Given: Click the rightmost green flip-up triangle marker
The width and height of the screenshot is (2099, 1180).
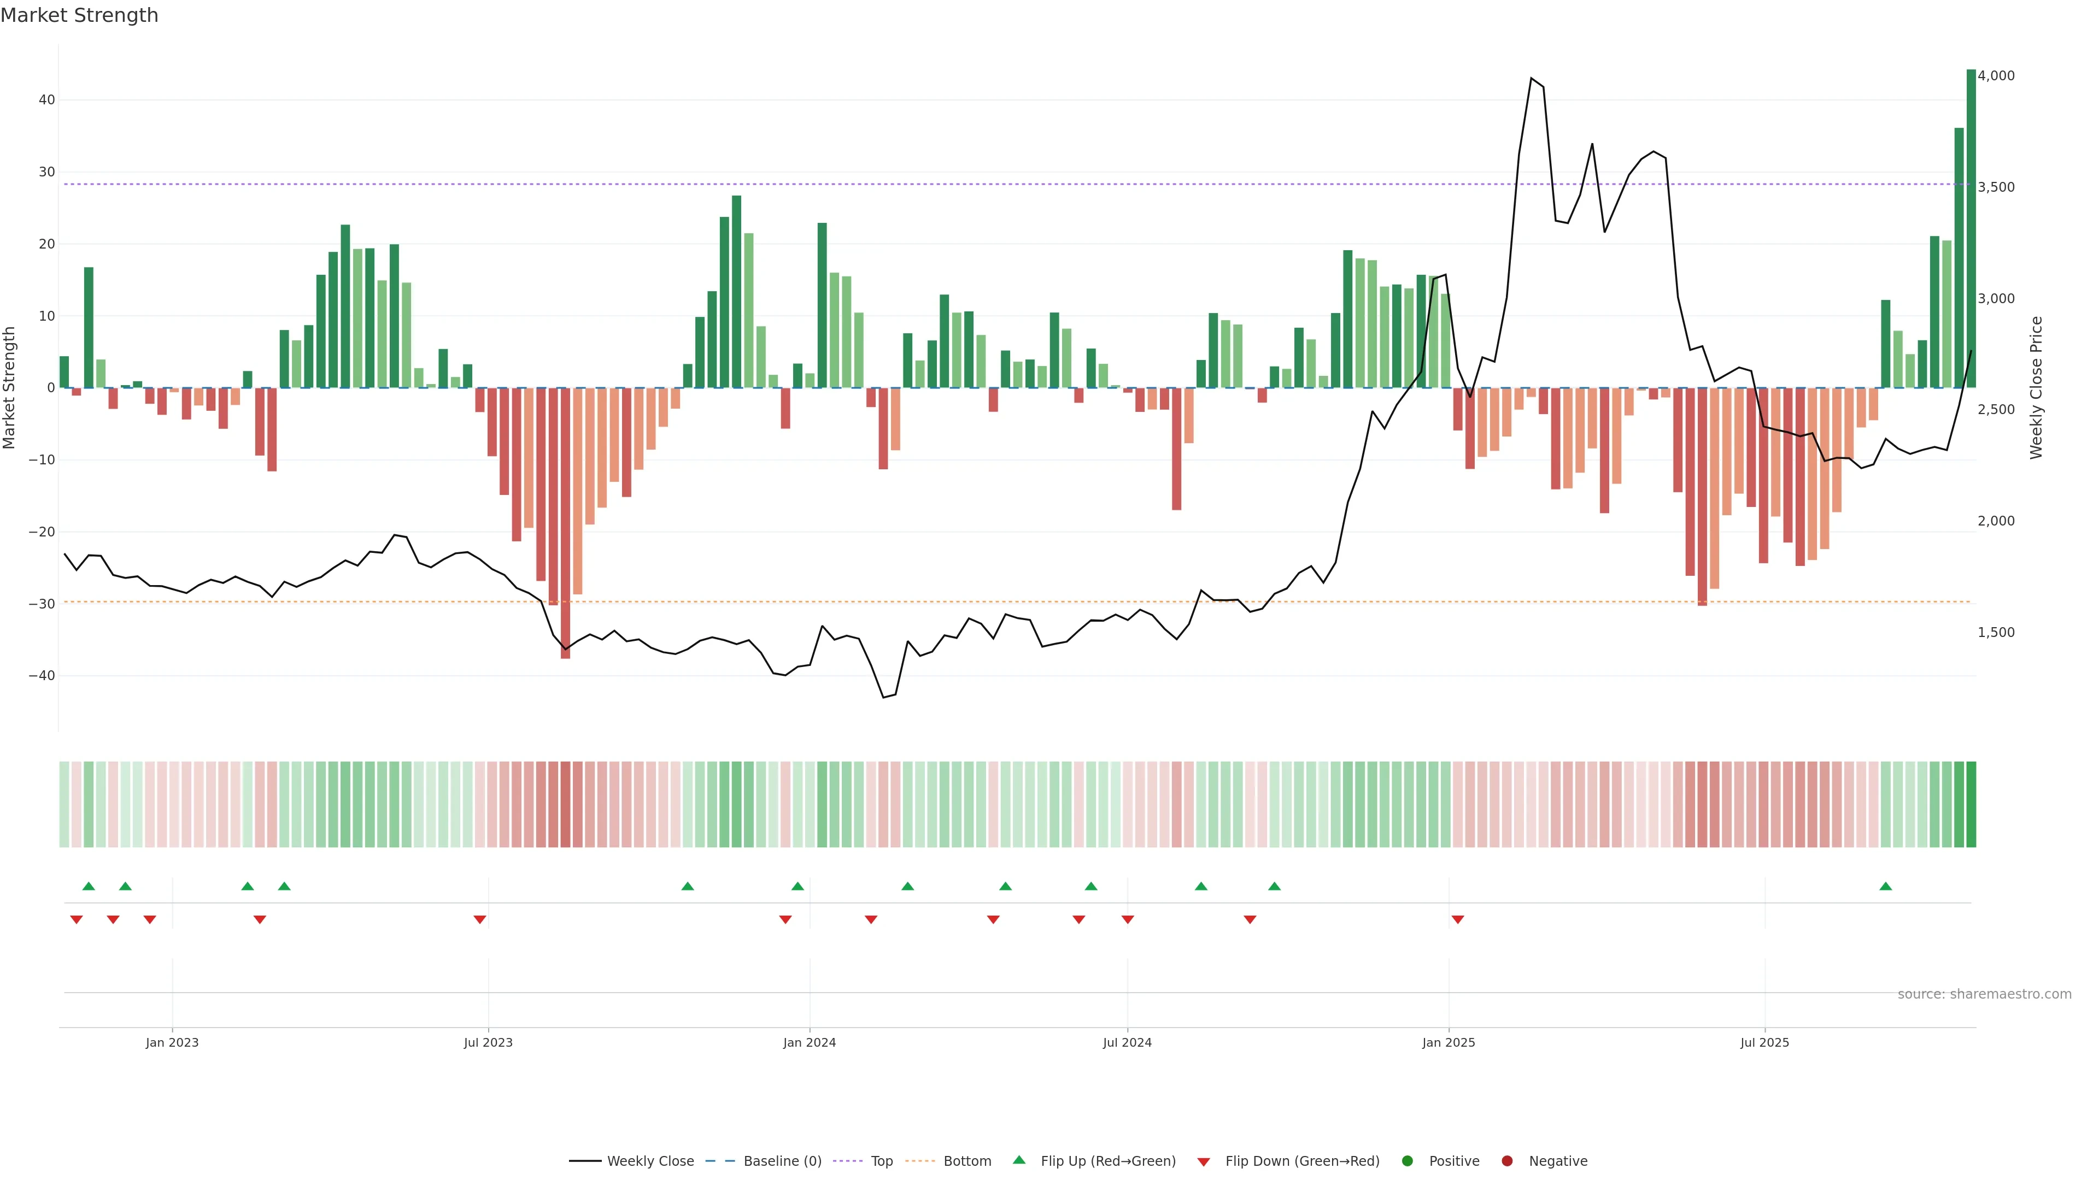Looking at the screenshot, I should (x=1885, y=886).
